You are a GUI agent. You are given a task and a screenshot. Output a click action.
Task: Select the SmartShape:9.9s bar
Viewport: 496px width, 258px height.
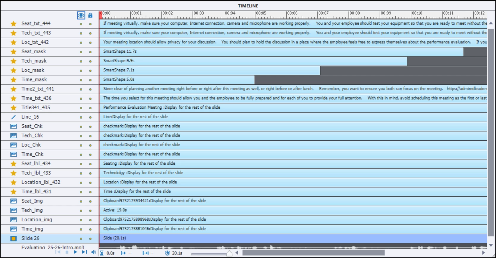pyautogui.click(x=254, y=61)
